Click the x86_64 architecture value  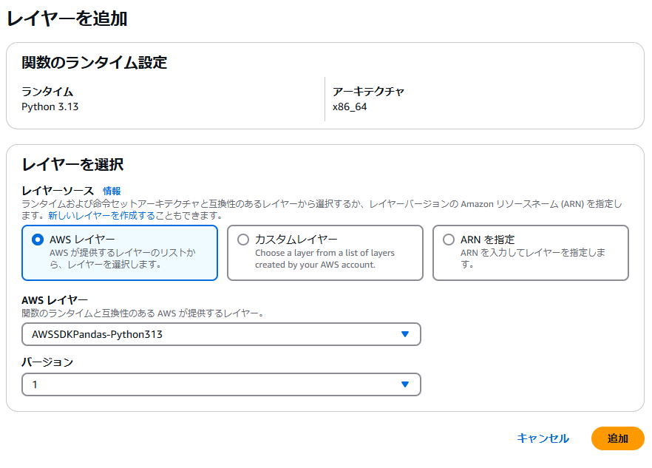[x=350, y=107]
